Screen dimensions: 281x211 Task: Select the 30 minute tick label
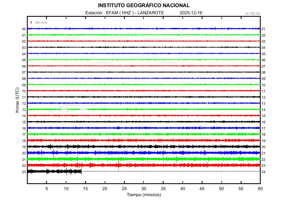(x=144, y=188)
